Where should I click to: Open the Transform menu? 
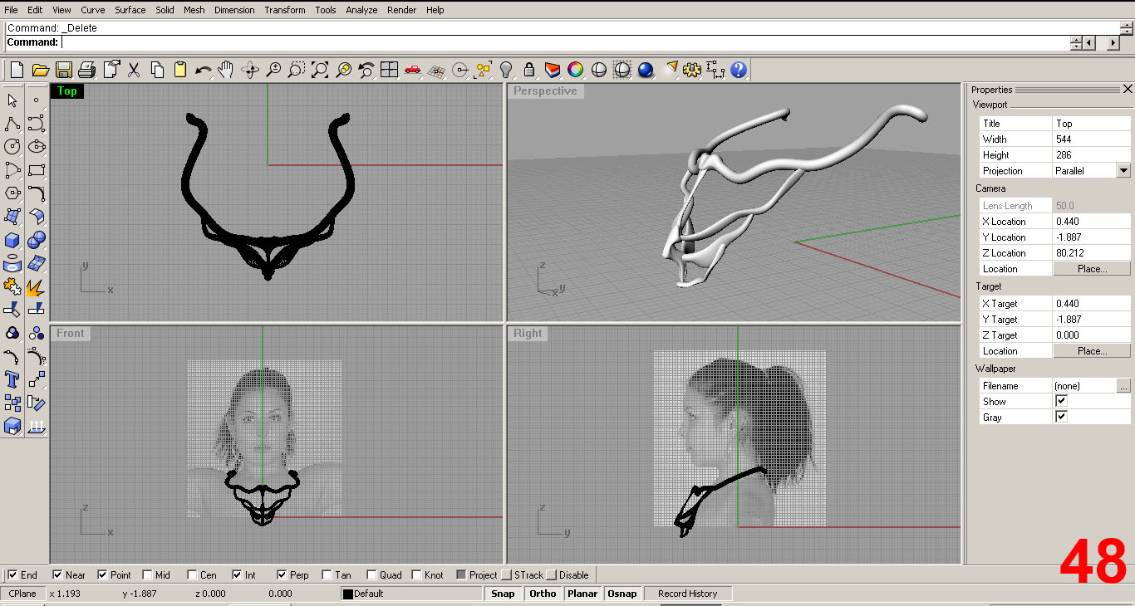285,10
